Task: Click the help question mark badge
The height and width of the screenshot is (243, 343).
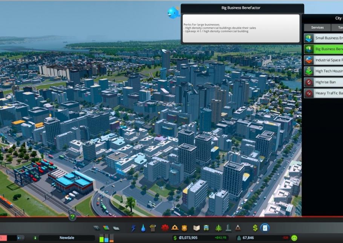Action: 72,217
